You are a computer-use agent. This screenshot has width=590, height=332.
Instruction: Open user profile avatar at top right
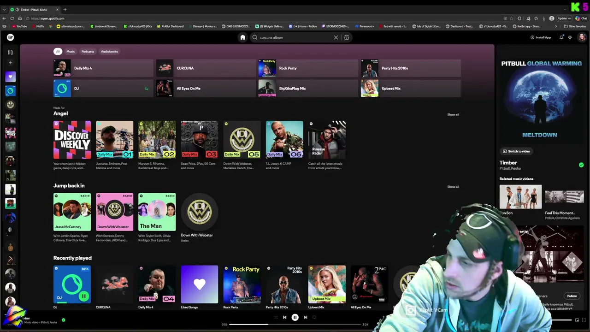(582, 37)
